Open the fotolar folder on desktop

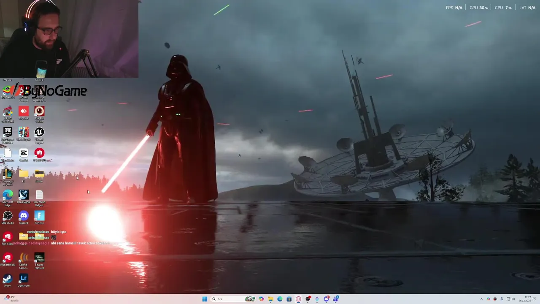click(39, 176)
